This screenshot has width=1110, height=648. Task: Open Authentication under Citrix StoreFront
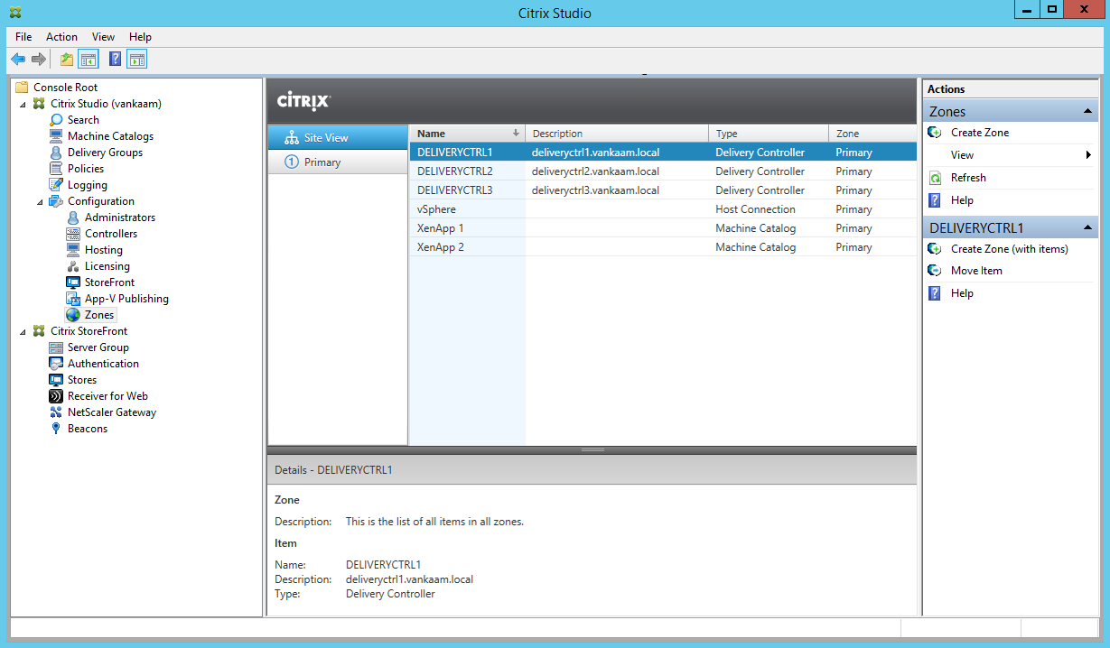[103, 364]
